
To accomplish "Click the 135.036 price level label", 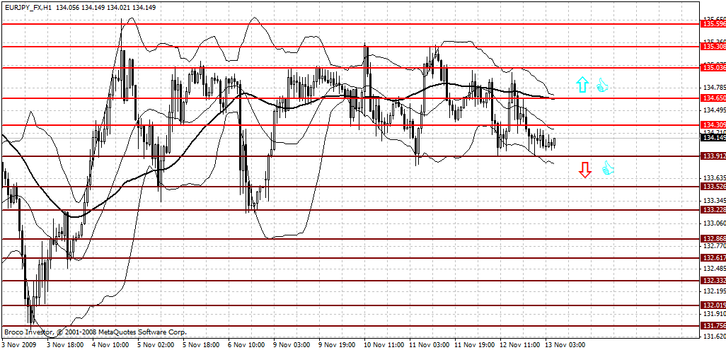I will (x=714, y=68).
